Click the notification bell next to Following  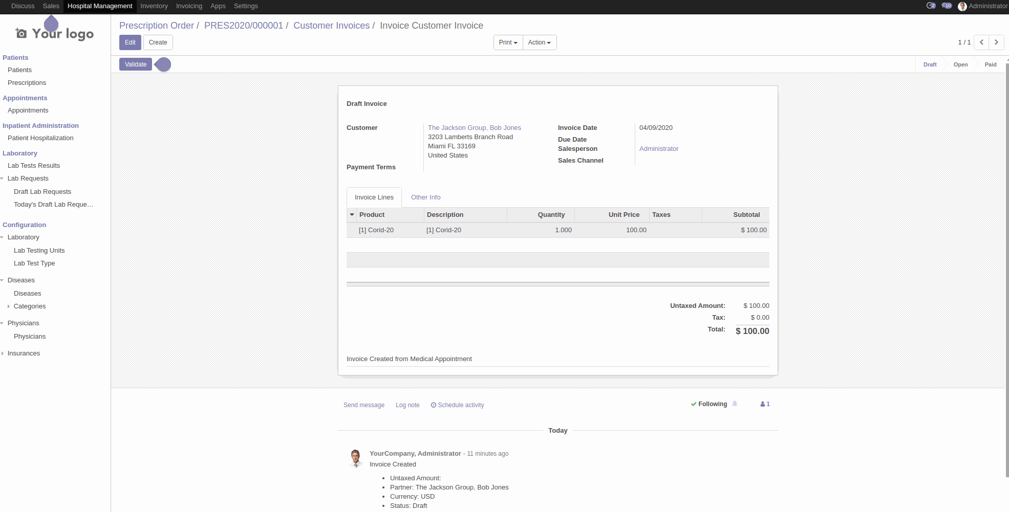pos(735,404)
